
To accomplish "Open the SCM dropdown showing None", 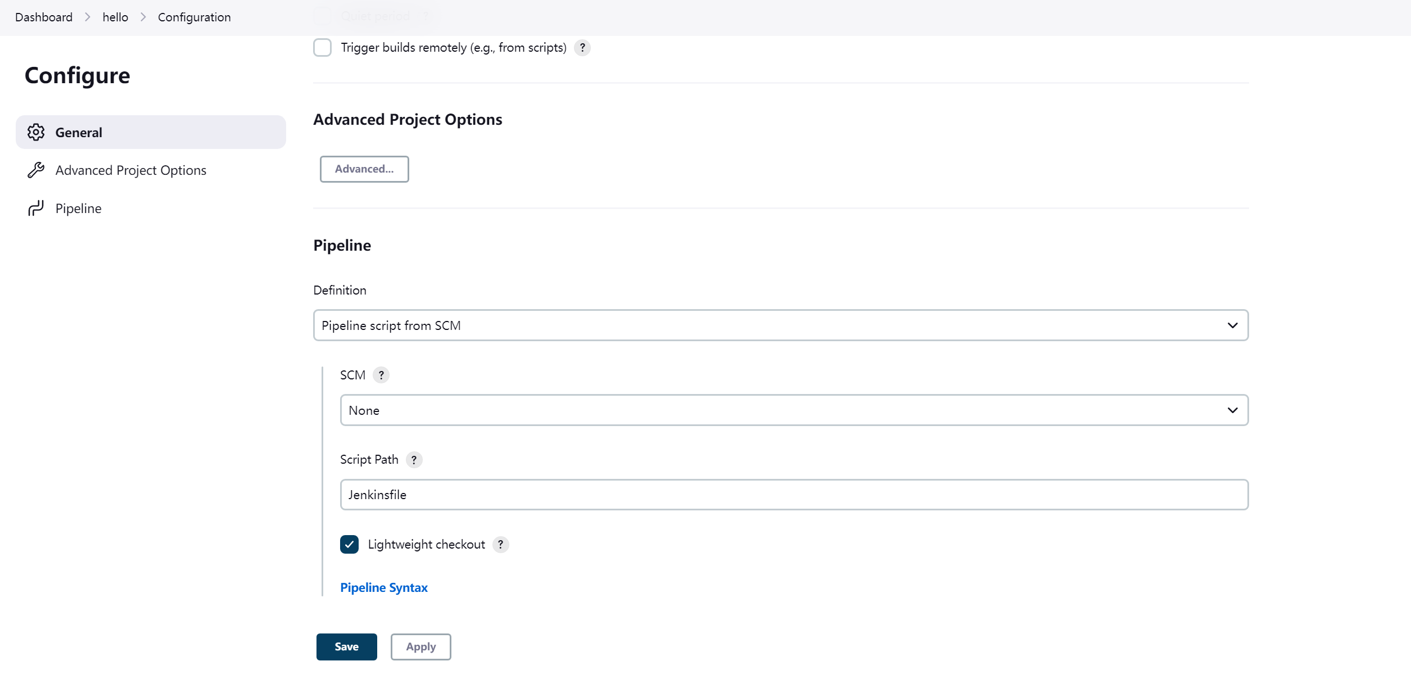I will pos(794,410).
